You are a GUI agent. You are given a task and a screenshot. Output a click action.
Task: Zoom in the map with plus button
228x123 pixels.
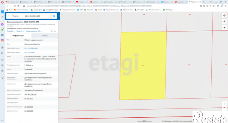[x=224, y=104]
